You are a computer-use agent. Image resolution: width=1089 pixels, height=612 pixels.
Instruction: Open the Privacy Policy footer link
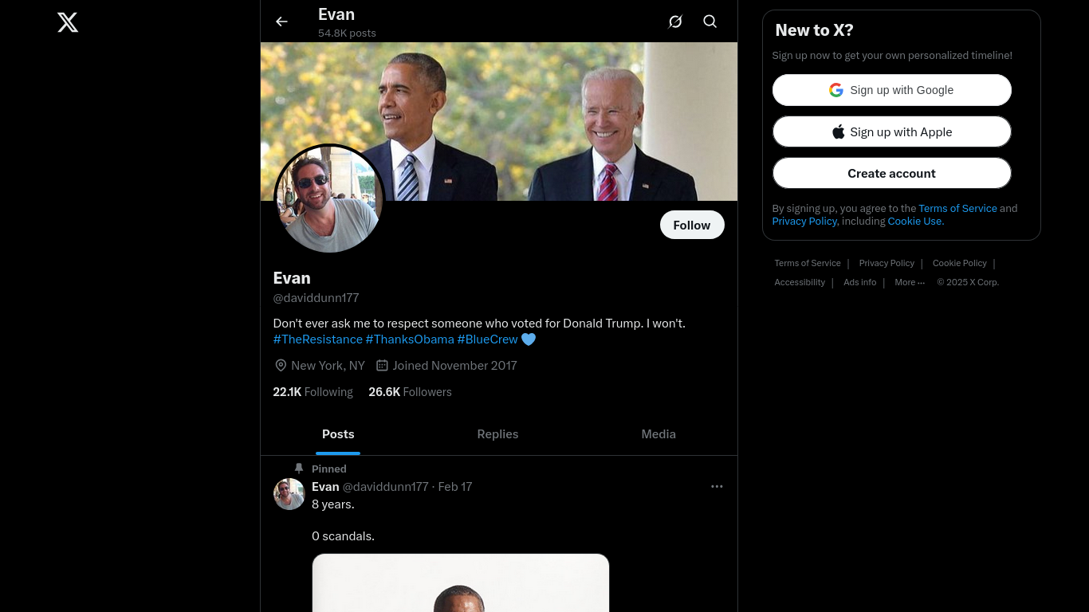pos(887,263)
